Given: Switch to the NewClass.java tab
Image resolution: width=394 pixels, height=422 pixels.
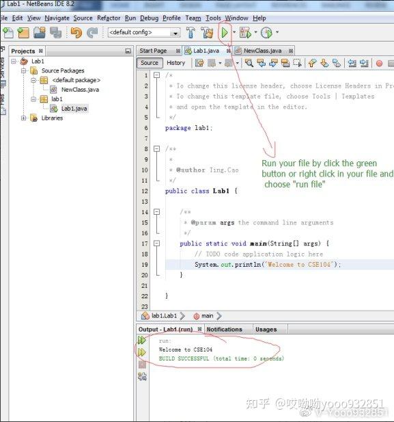Looking at the screenshot, I should coord(263,51).
